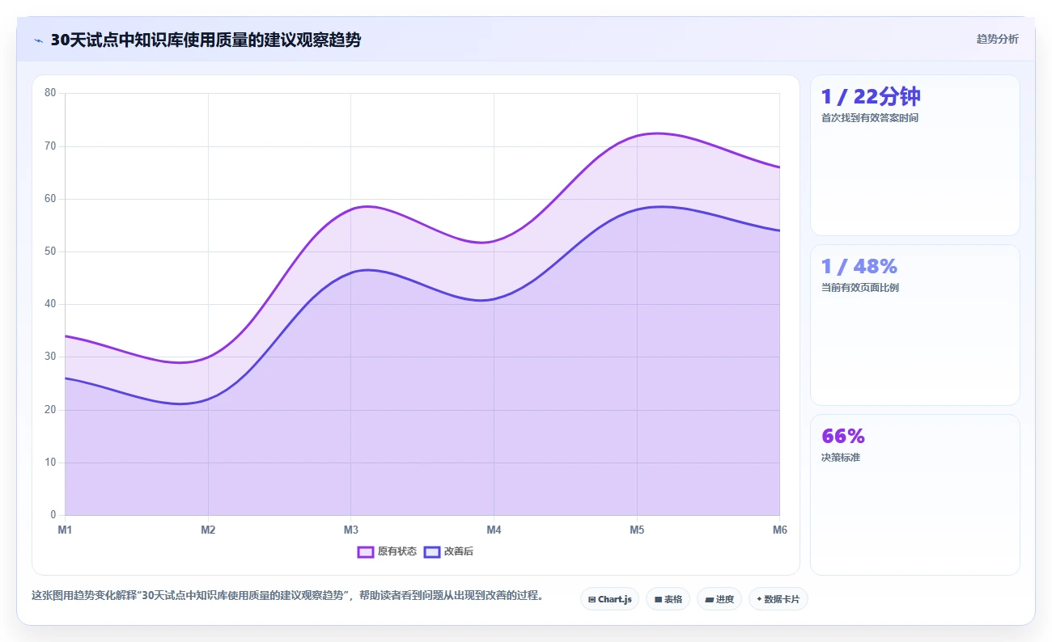This screenshot has width=1052, height=642.
Task: Click the sparkle icon in 数据卡片 pill
Action: click(759, 599)
